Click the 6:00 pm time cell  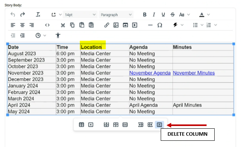click(68, 54)
